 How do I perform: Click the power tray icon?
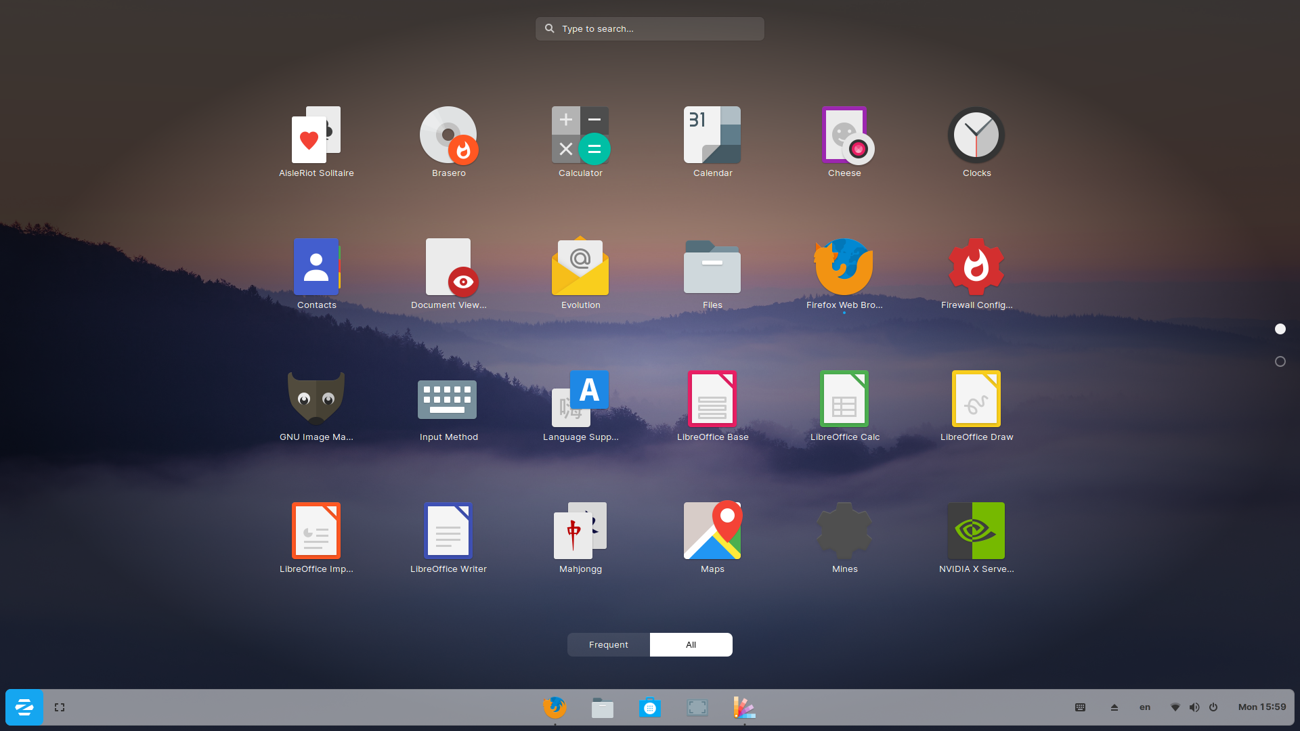coord(1213,707)
